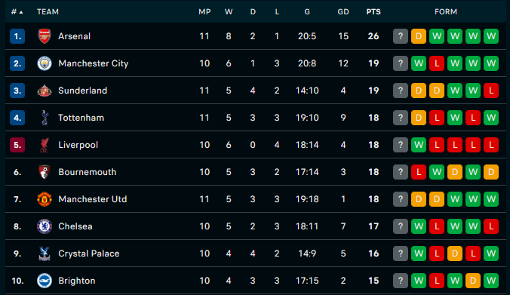This screenshot has width=510, height=295.
Task: Click the MP column header
Action: click(204, 12)
